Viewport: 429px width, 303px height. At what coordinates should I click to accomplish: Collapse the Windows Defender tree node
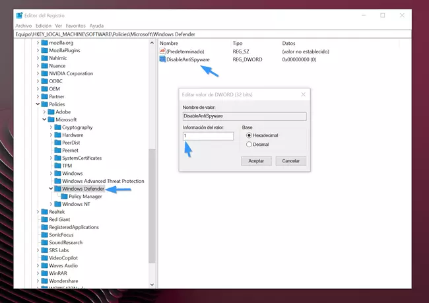click(x=51, y=189)
